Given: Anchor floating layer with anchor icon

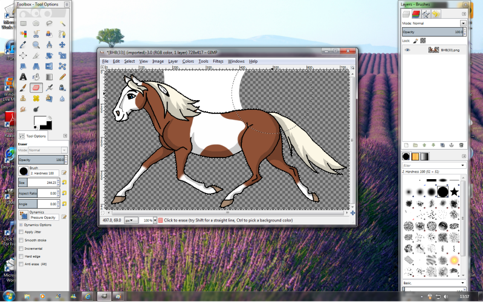Looking at the screenshot, I should click(452, 145).
